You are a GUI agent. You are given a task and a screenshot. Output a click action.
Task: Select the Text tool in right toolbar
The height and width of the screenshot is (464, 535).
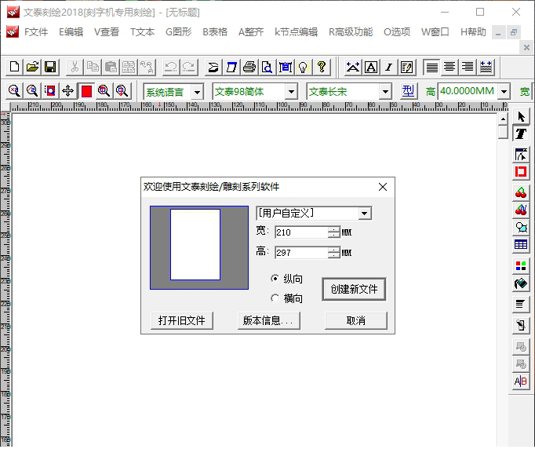click(521, 134)
